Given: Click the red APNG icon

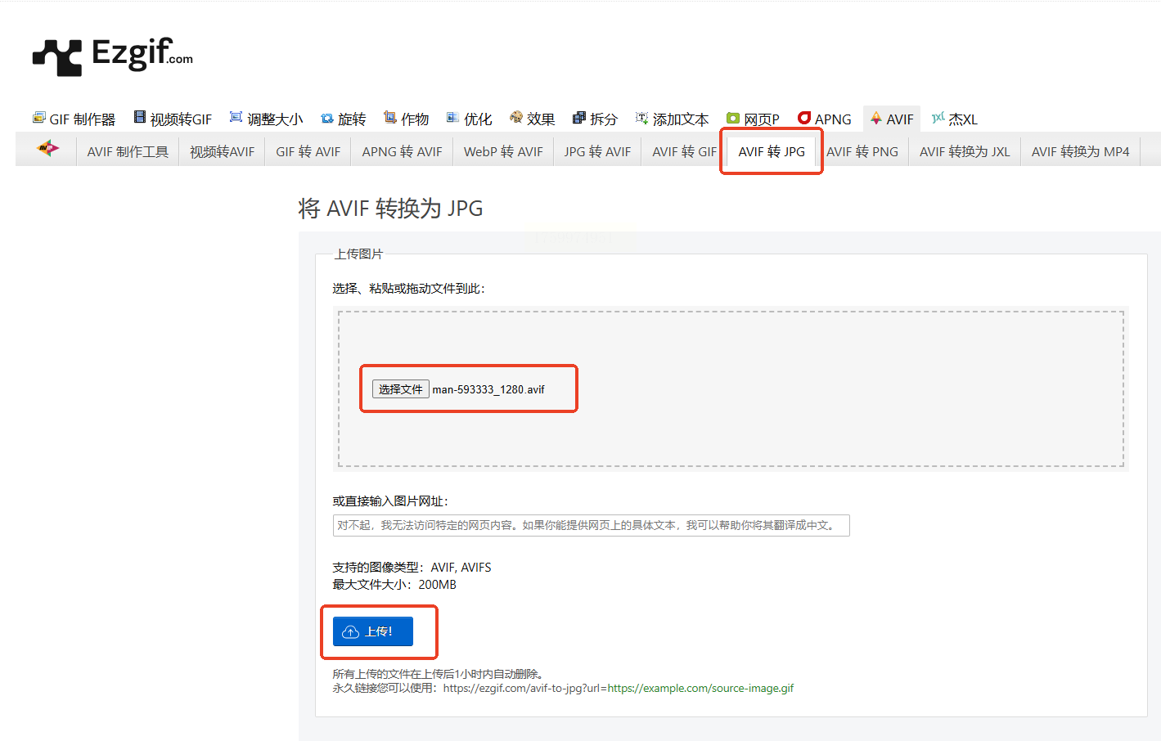Looking at the screenshot, I should coord(804,118).
